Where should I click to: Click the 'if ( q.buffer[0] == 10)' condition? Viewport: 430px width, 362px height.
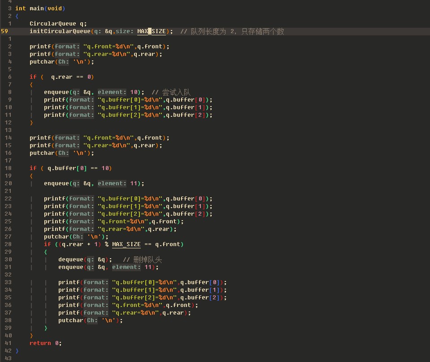[71, 168]
